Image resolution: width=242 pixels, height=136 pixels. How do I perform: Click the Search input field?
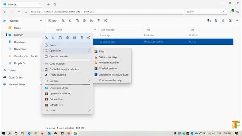click(206, 12)
